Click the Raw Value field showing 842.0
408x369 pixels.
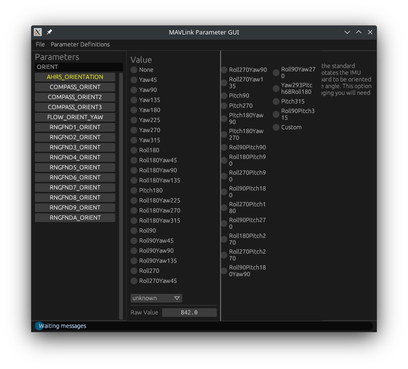click(189, 312)
